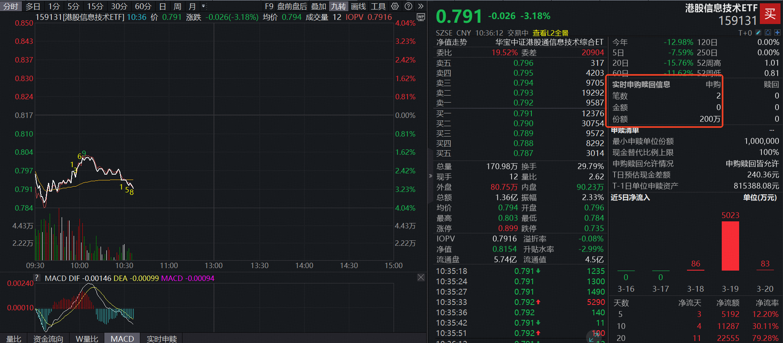The width and height of the screenshot is (783, 343).
Task: Toggle 盘前盘后 pre/post market display
Action: 292,6
